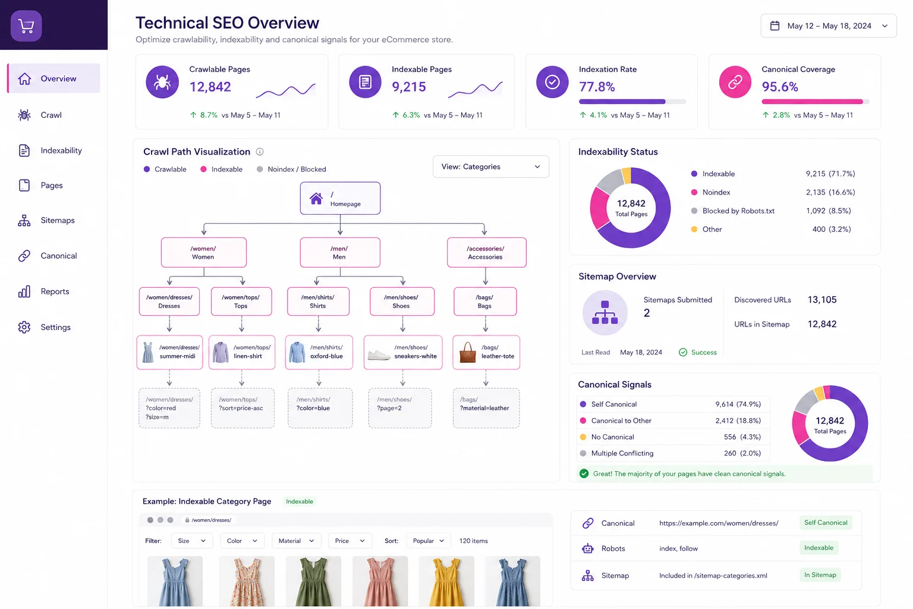Toggle the Noindex / Blocked legend item
The height and width of the screenshot is (609, 913).
click(x=291, y=169)
